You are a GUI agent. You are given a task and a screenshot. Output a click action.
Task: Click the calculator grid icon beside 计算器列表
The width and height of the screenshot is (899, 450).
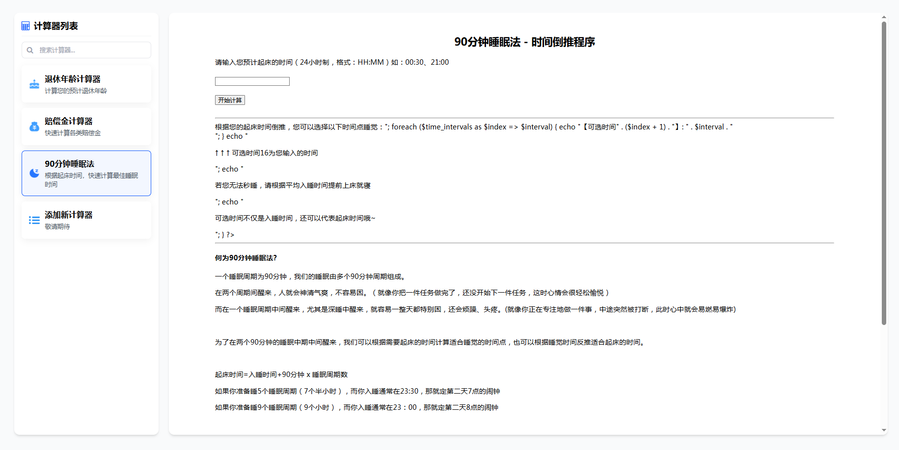26,26
